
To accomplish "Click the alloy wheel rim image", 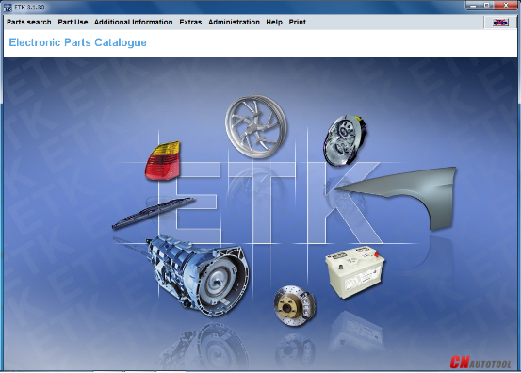I will 256,126.
